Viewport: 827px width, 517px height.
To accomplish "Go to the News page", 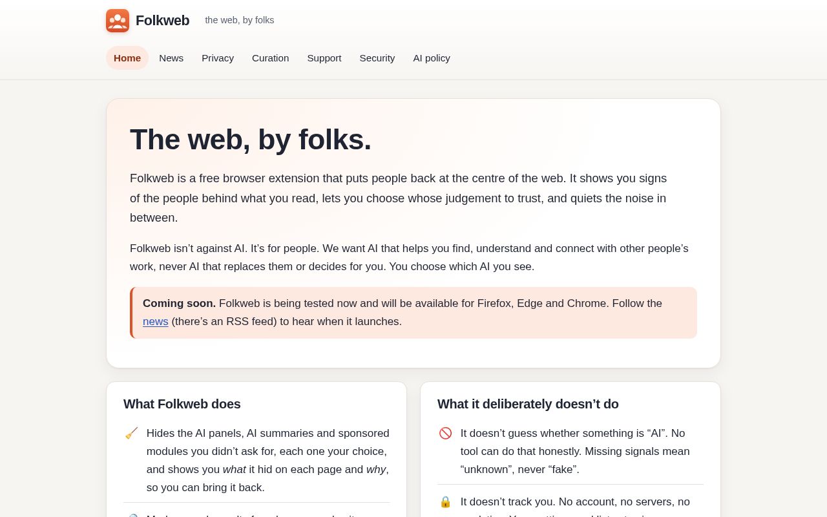I will tap(171, 58).
